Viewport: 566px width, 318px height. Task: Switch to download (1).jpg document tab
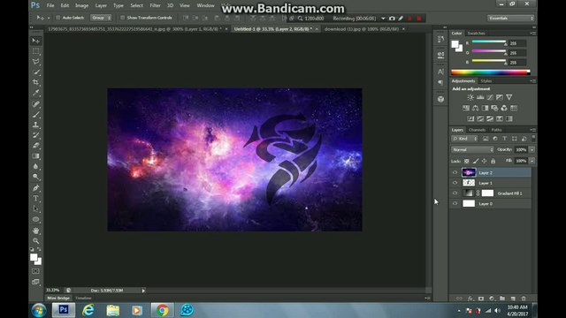coord(362,29)
